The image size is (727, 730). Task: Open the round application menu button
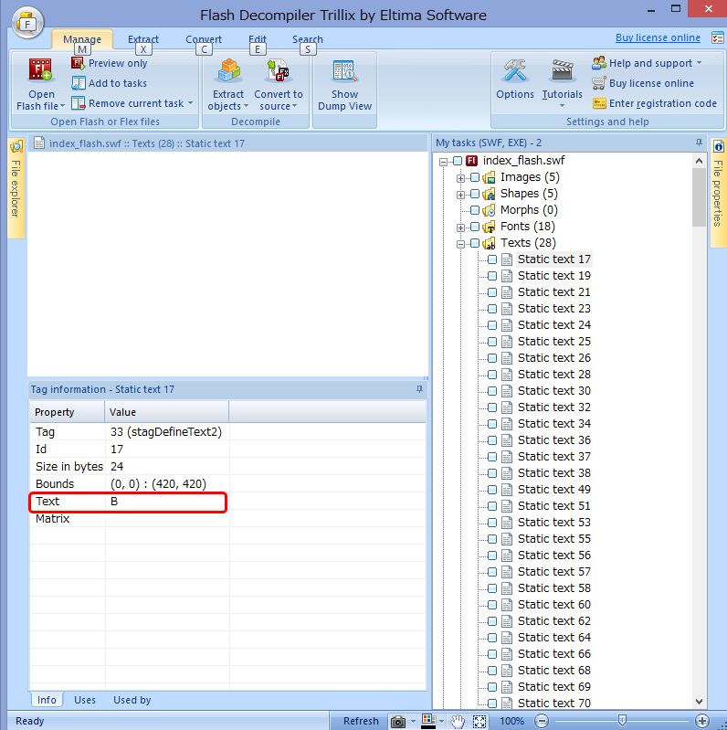pos(28,23)
